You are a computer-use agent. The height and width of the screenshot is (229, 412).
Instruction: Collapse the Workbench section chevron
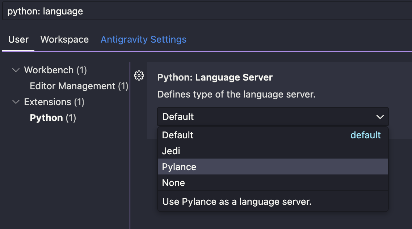(16, 70)
